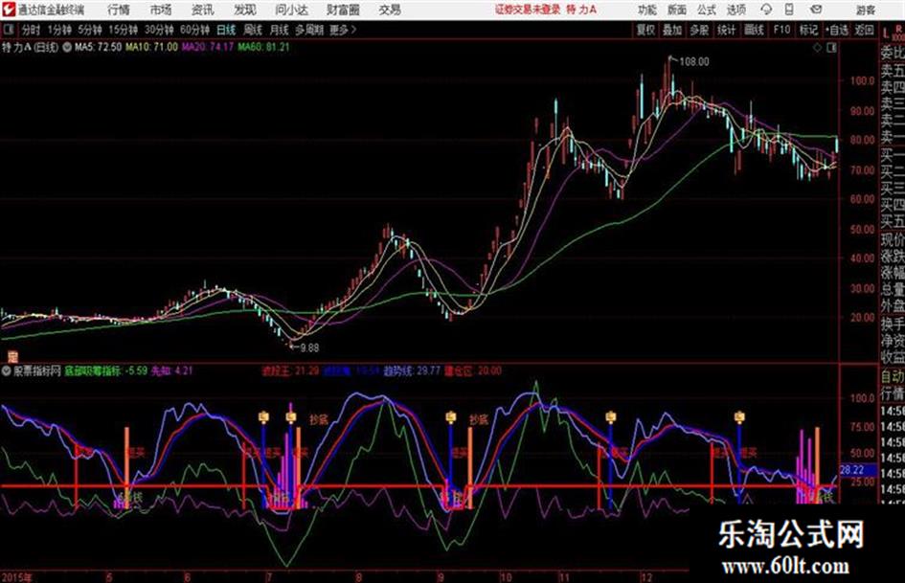The image size is (905, 583).
Task: Click the 趋势线: 29.77 indicator value
Action: click(x=412, y=370)
